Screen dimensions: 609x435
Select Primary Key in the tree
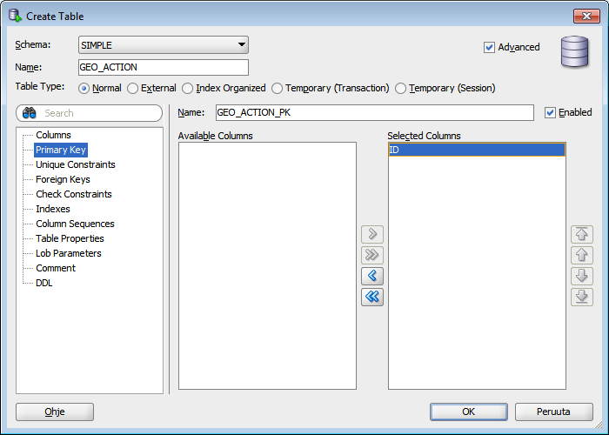(x=61, y=150)
